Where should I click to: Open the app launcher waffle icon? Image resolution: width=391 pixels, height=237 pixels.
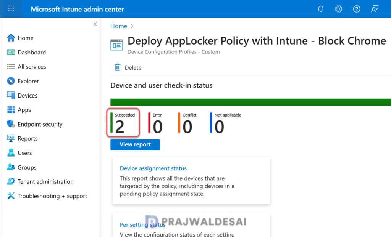[x=11, y=9]
